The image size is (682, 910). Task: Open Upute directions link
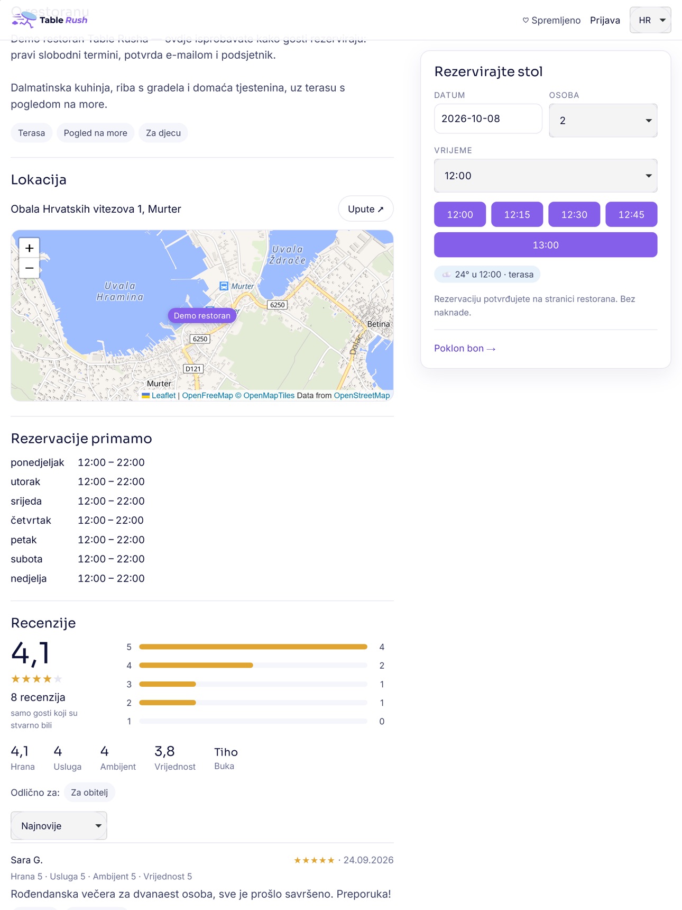(366, 209)
